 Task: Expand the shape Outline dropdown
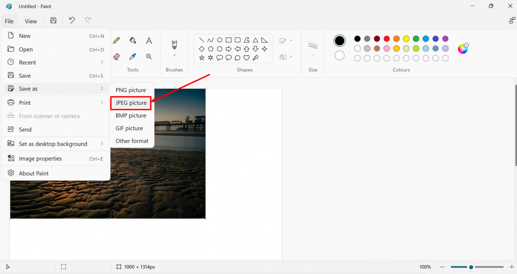286,41
